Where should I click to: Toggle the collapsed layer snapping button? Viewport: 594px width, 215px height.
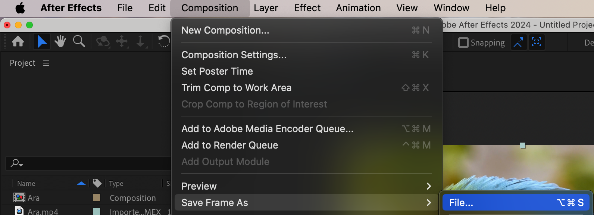[537, 43]
